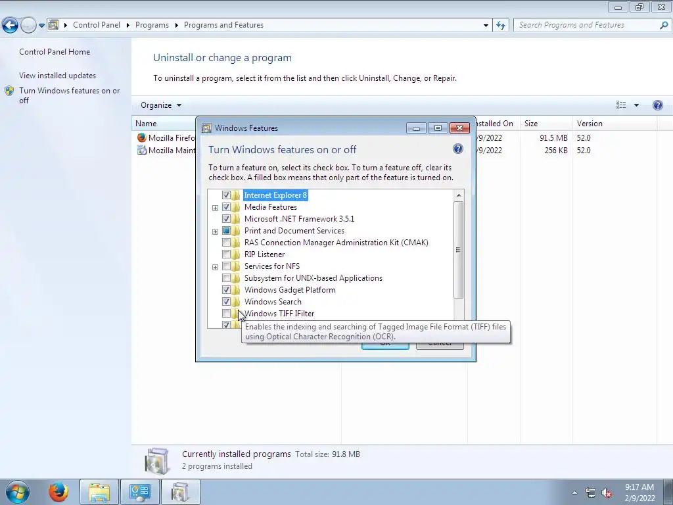
Task: Select the Mozilla Maintenance Service icon
Action: point(142,150)
